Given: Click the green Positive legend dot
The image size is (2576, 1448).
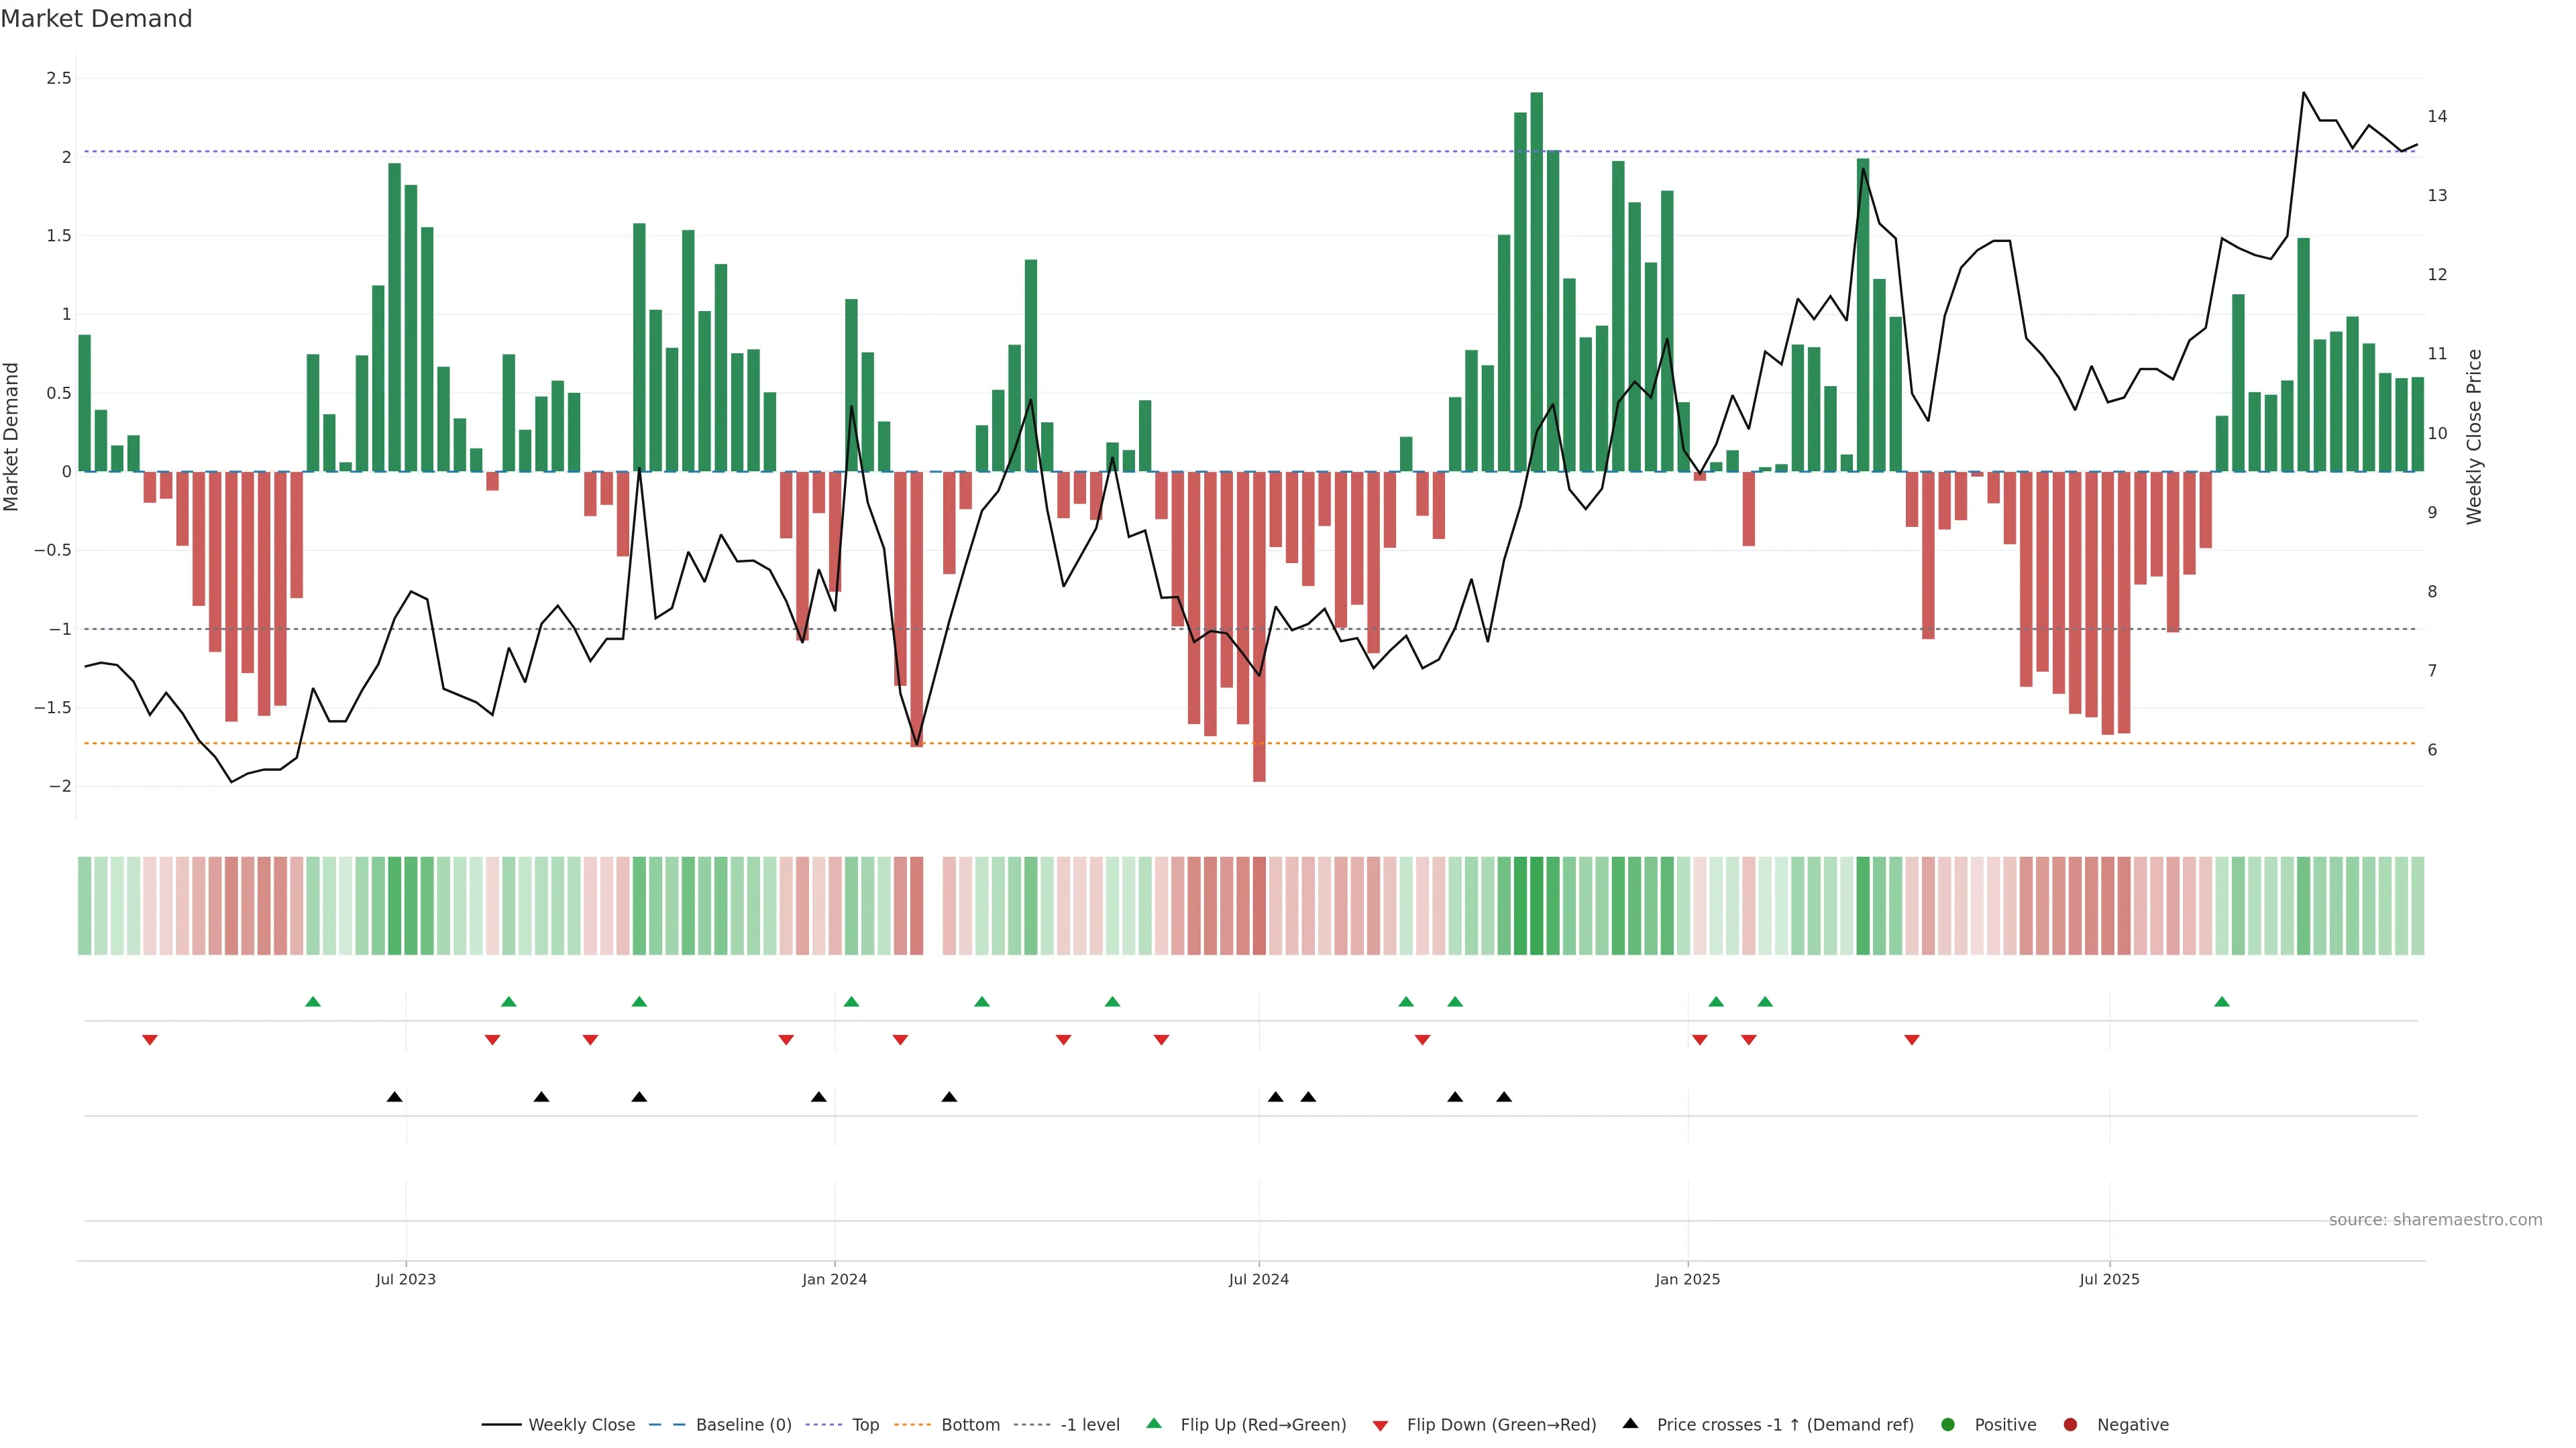Looking at the screenshot, I should point(1947,1425).
